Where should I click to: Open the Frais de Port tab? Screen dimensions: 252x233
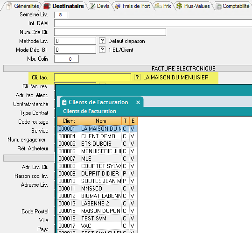point(133,6)
